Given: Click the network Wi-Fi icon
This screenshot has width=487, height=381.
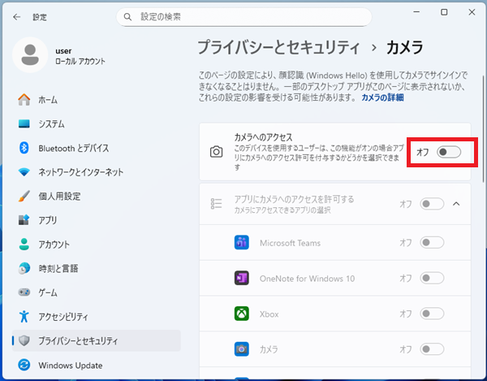Looking at the screenshot, I should [x=24, y=172].
